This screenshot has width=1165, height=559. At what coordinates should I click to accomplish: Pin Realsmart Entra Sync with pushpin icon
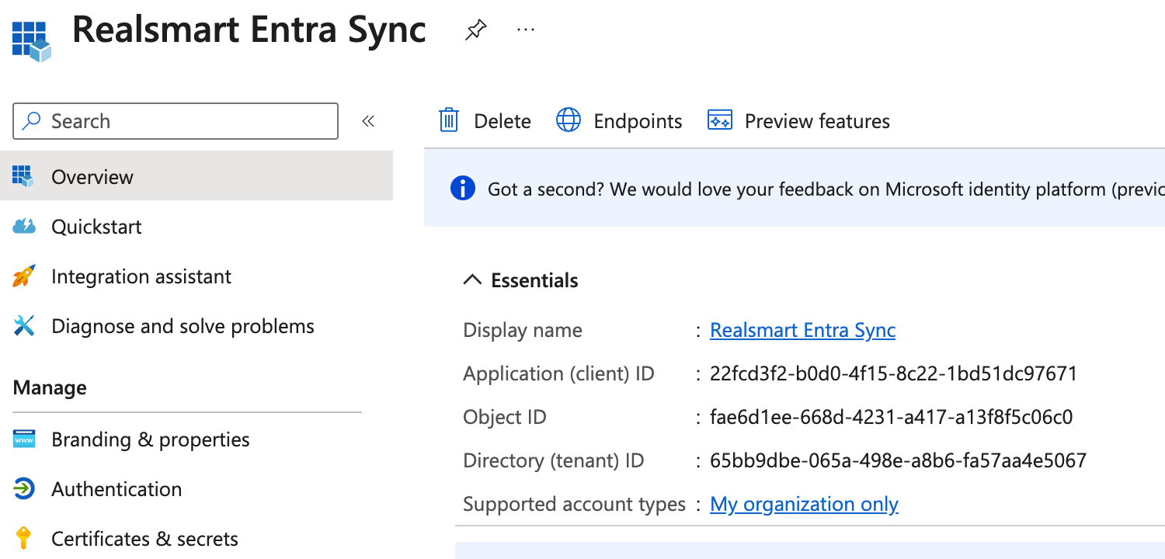click(475, 30)
